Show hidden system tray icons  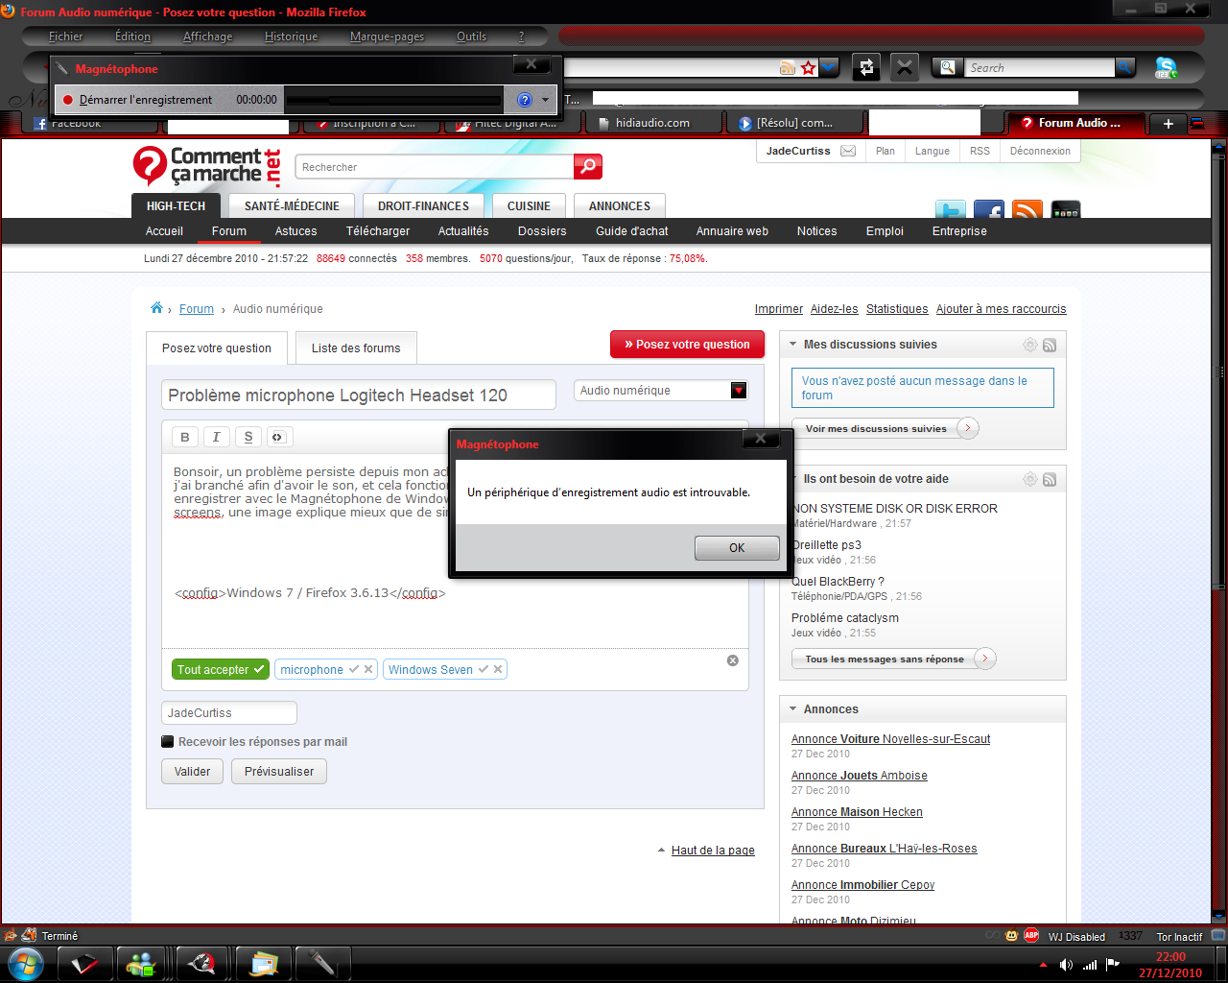[x=1044, y=964]
